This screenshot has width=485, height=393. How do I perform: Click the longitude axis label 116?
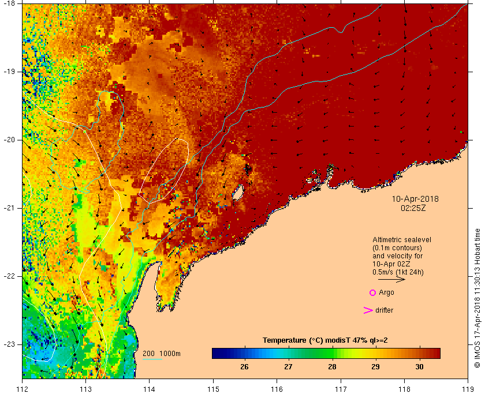pos(277,389)
